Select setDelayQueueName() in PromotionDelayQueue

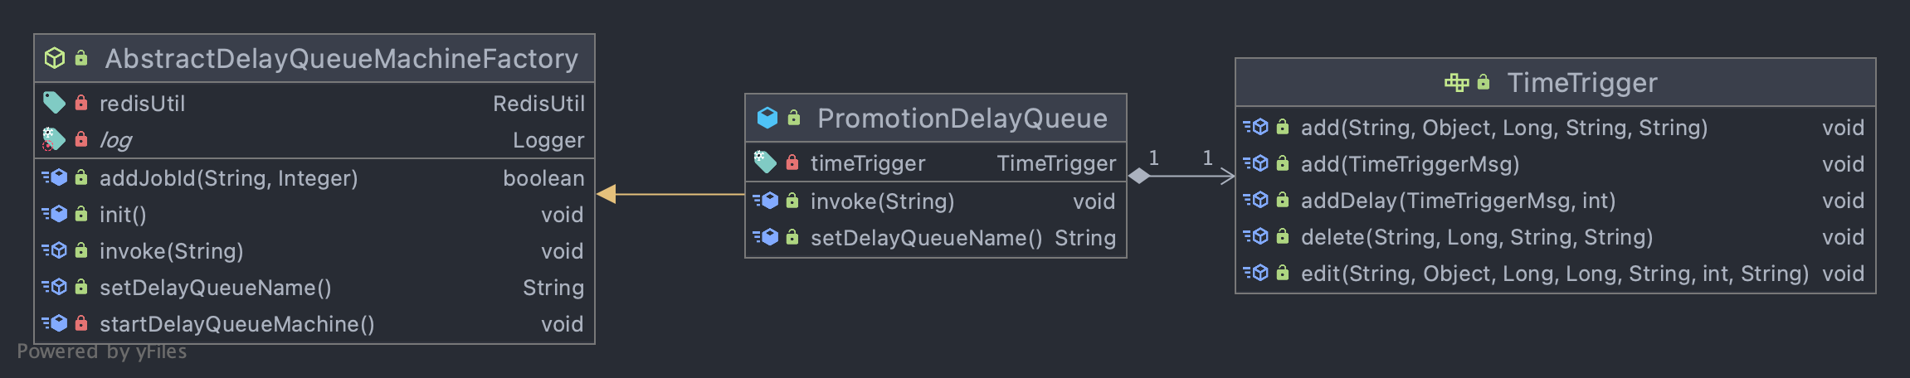point(926,238)
